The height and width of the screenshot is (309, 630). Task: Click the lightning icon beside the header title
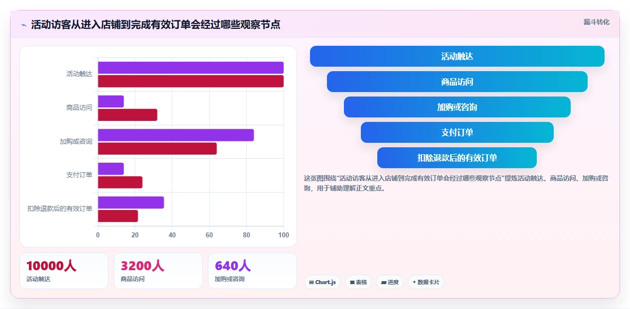tap(23, 25)
